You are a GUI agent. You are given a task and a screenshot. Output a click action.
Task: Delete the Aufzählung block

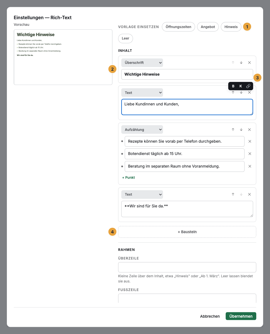[x=249, y=129]
